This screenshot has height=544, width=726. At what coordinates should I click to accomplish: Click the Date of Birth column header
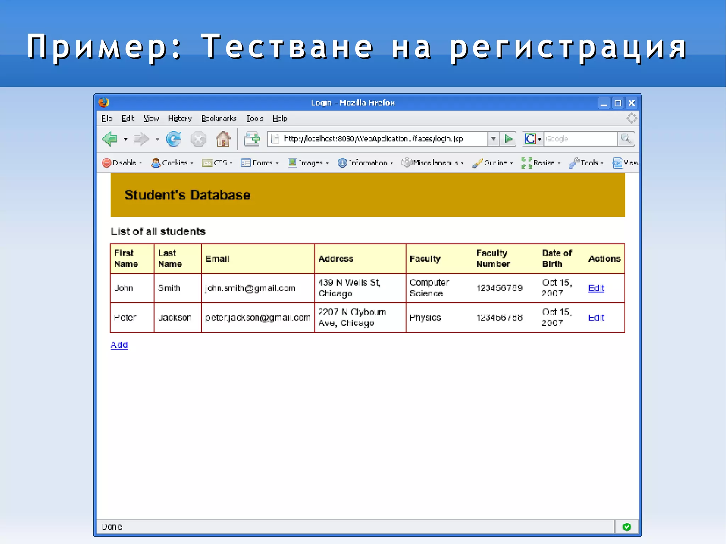click(x=557, y=258)
